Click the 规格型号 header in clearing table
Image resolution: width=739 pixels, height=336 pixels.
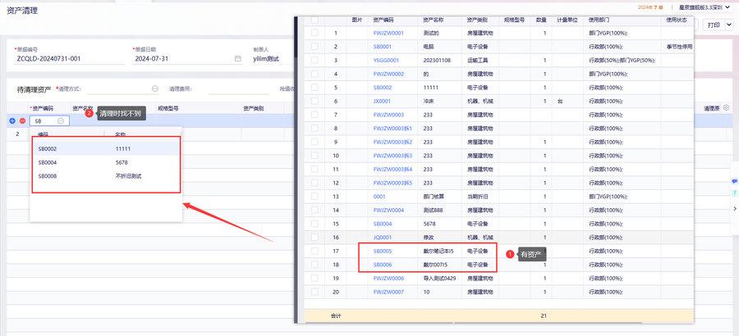[168, 108]
